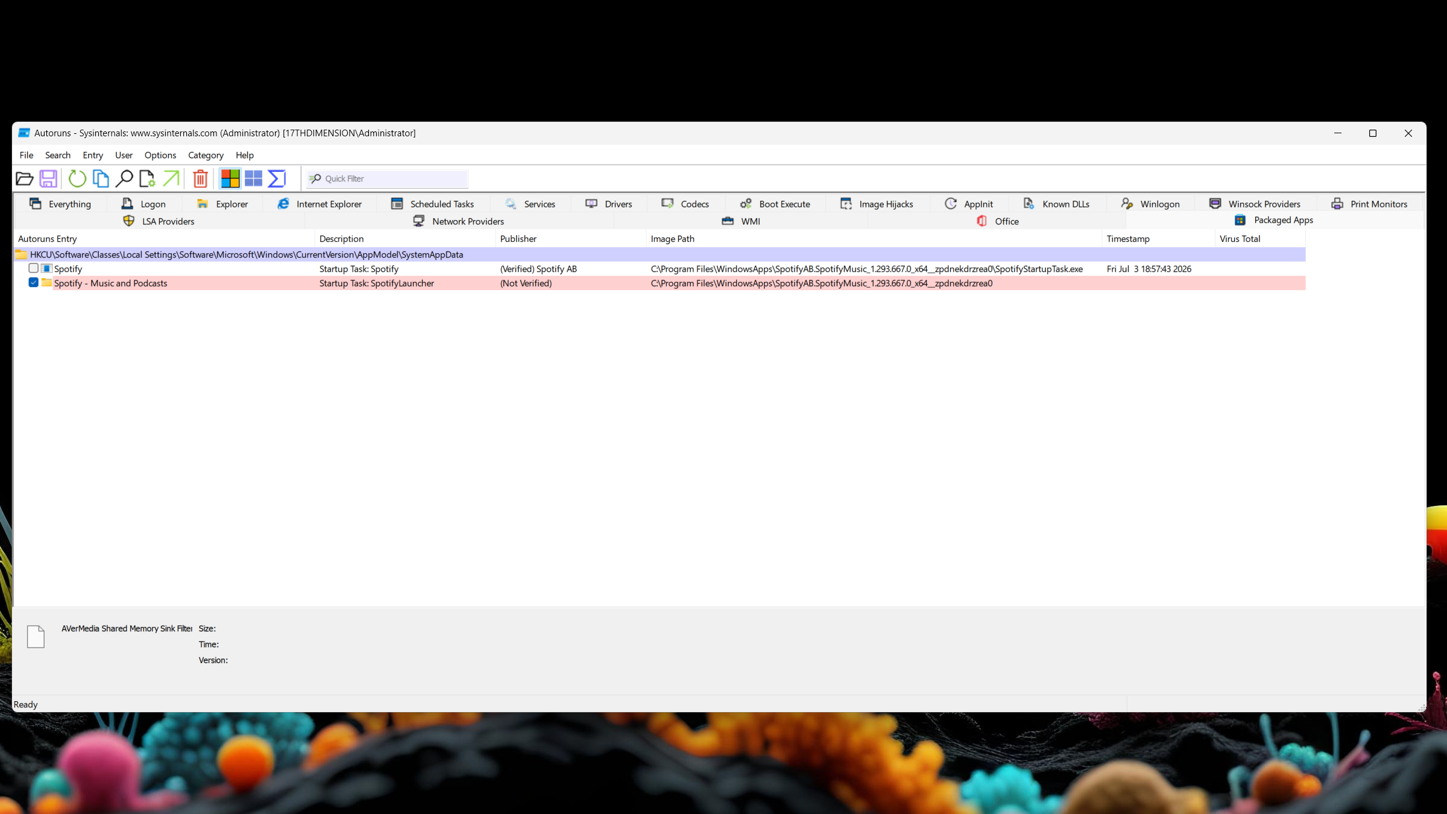Toggle the blue Hide Windows Entries icon
Screen dimensions: 1447x814
[253, 178]
